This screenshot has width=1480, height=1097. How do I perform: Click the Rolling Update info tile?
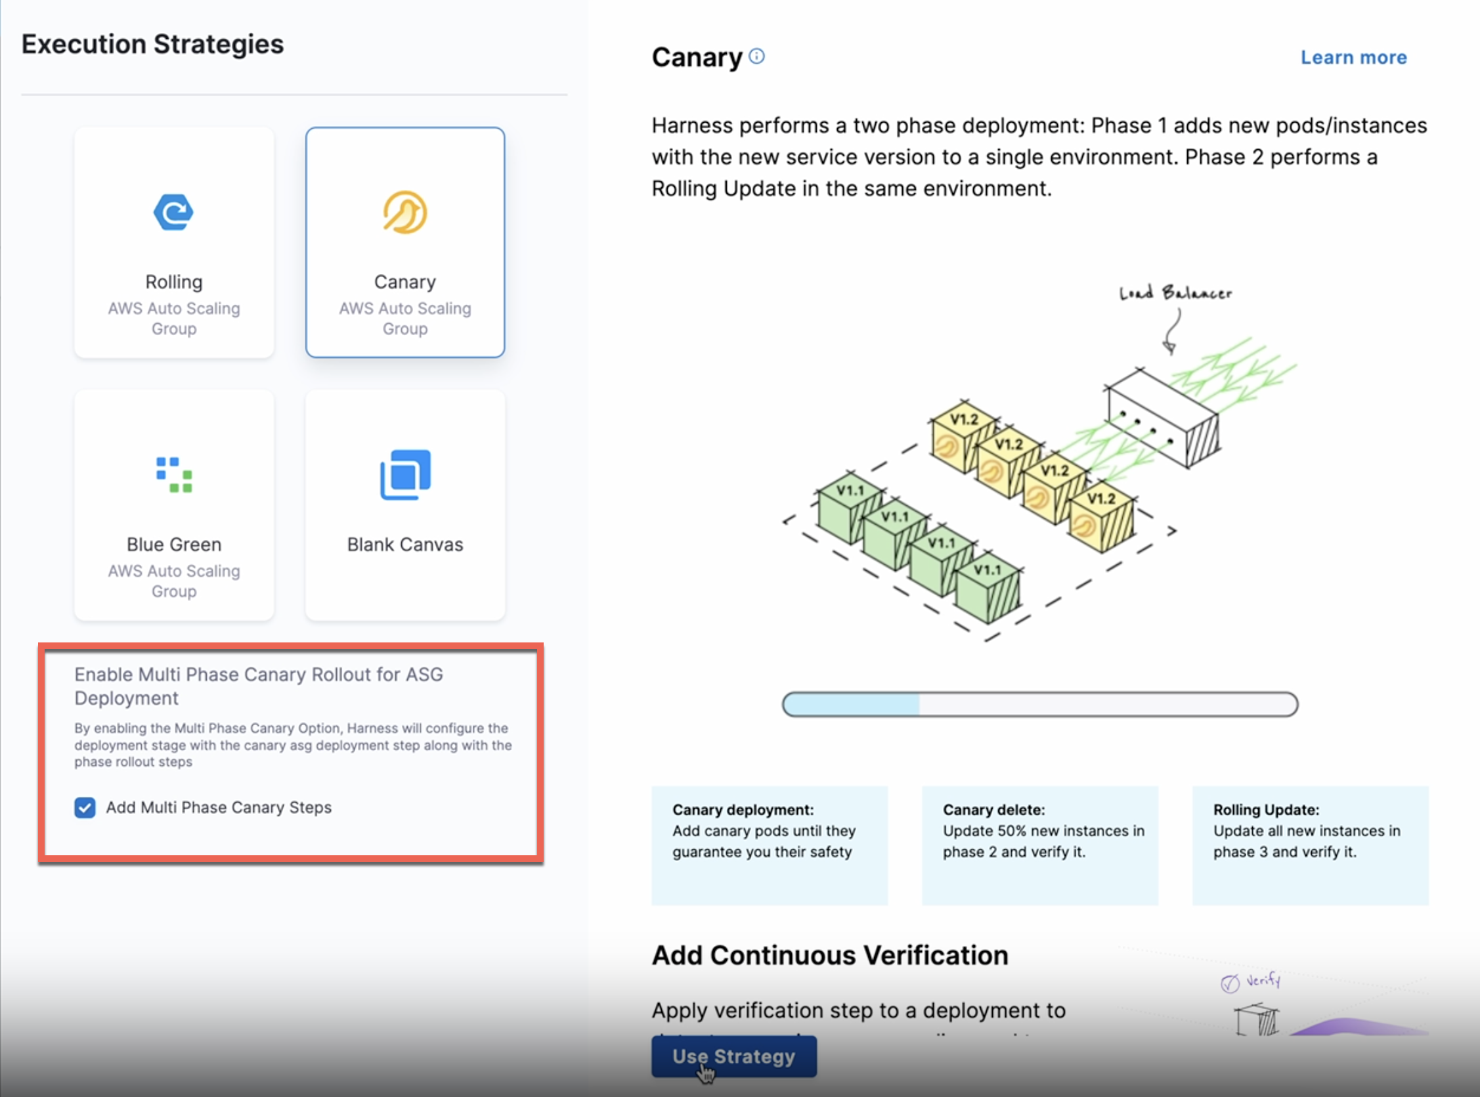point(1309,845)
